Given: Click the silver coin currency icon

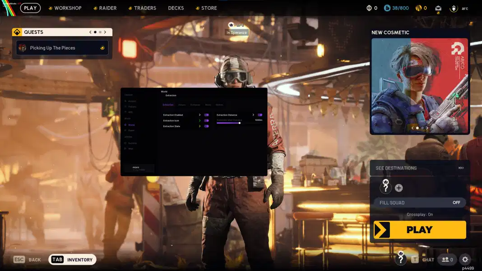Looking at the screenshot, I should pos(369,8).
